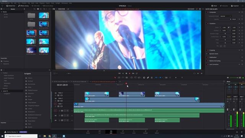Viewport: 245px width, 138px height.
Task: Play in reverse
Action: 123,73
